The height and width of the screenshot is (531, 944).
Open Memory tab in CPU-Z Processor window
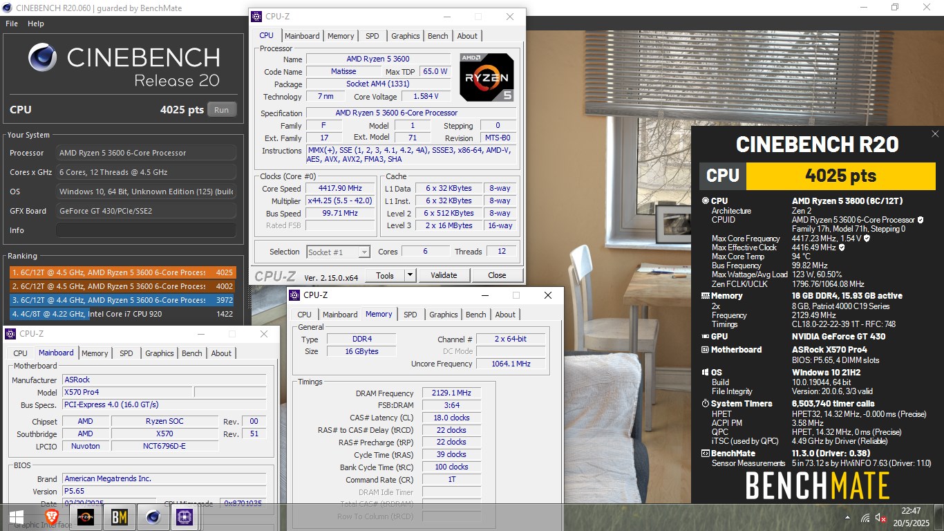tap(341, 36)
